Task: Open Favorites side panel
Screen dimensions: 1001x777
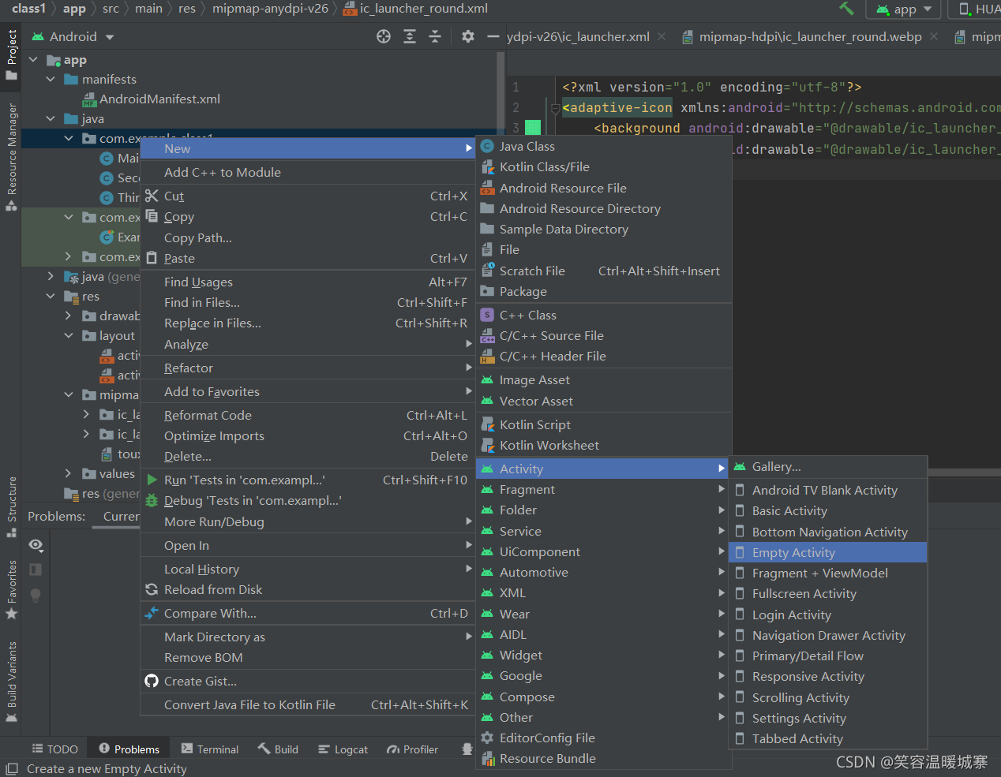Action: point(11,590)
